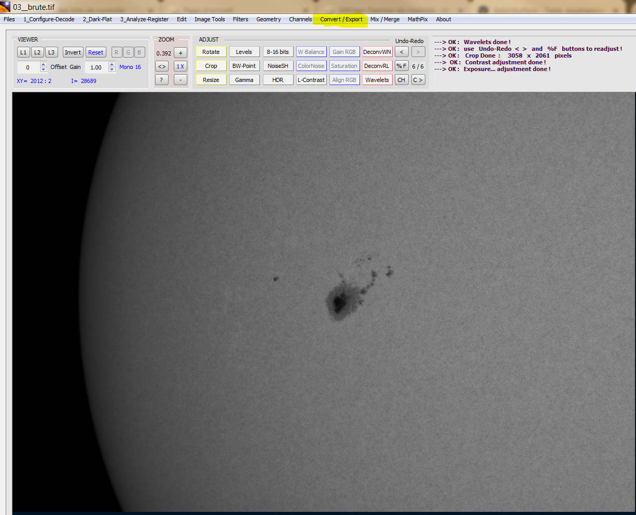636x515 pixels.
Task: Click the ColorNoise button
Action: (x=311, y=66)
